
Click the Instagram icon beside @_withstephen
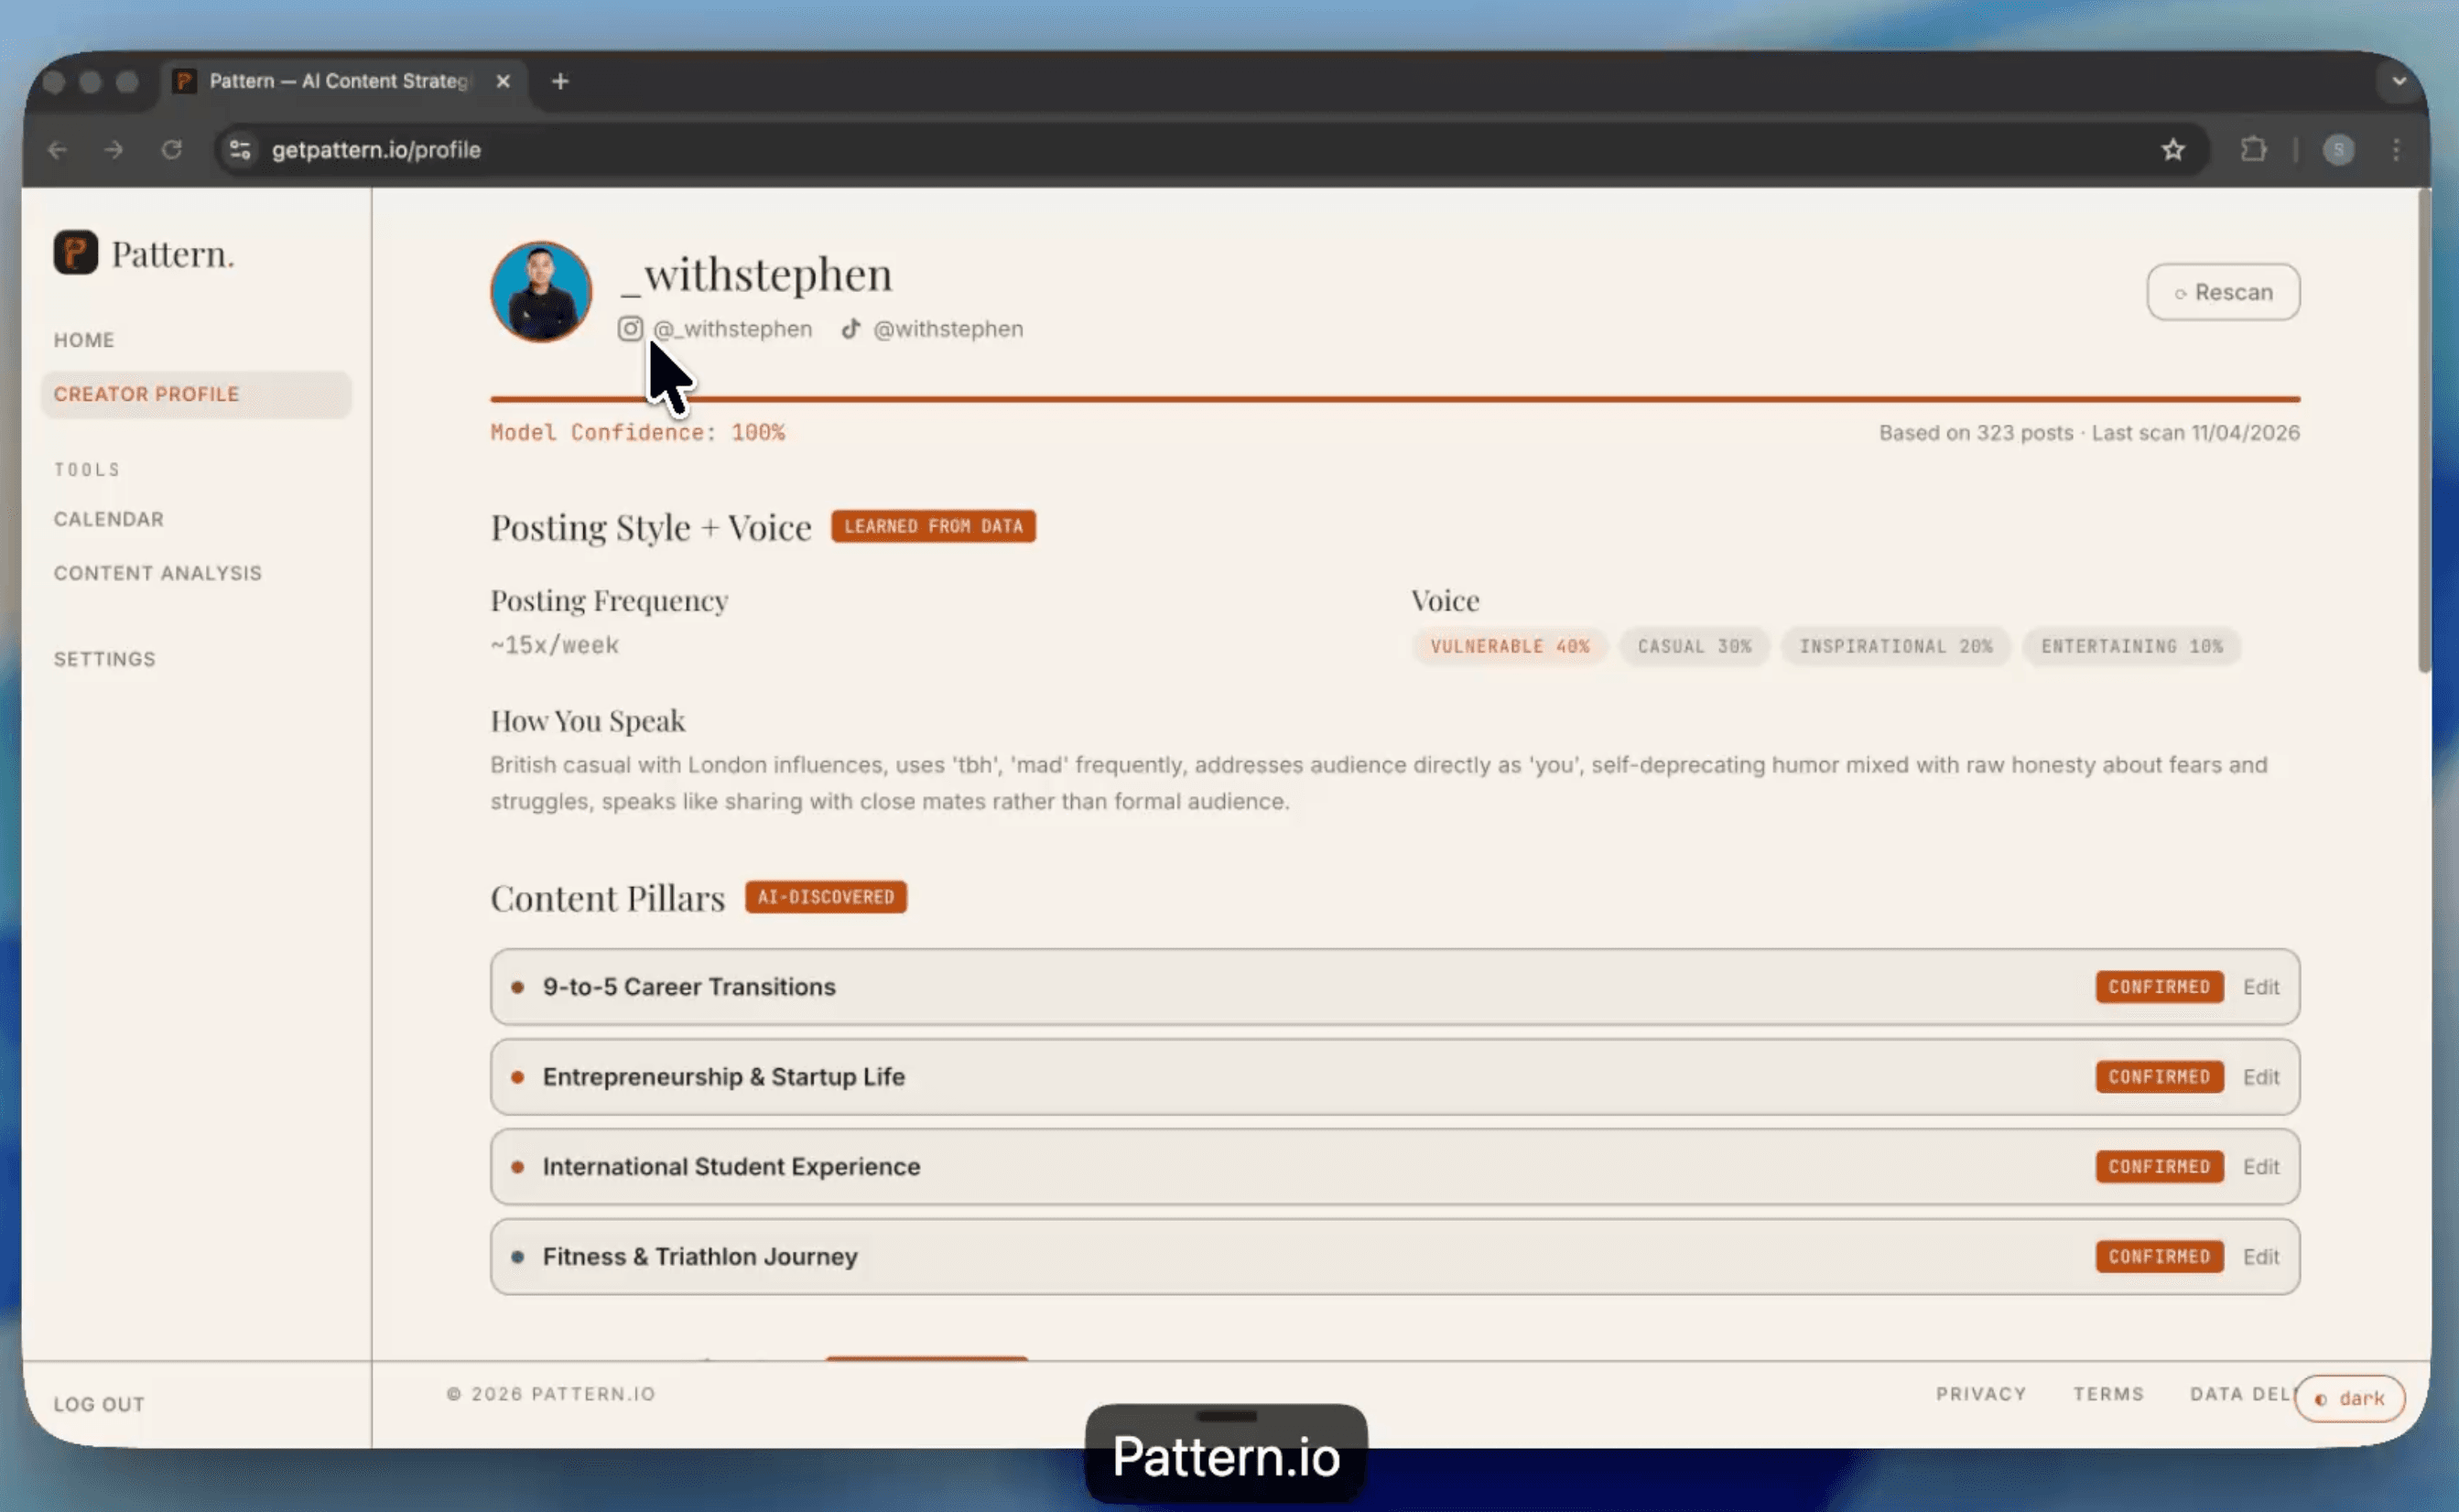pos(630,329)
